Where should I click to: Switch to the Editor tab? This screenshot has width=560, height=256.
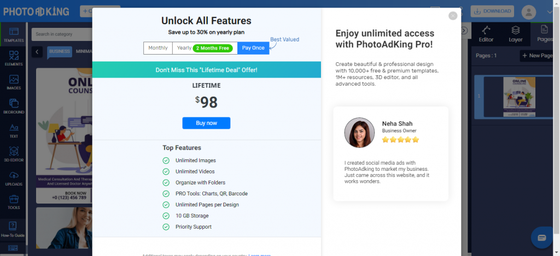point(486,34)
